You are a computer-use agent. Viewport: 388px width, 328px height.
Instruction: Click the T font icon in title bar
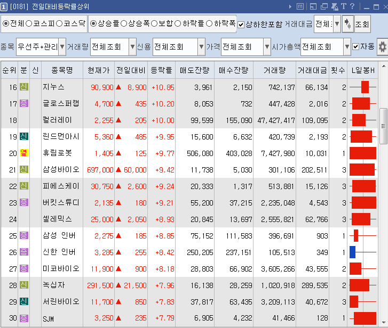pyautogui.click(x=344, y=6)
